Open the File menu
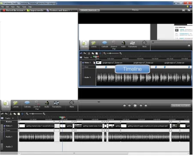Screen dimensions: 194x156 pos(3,7)
